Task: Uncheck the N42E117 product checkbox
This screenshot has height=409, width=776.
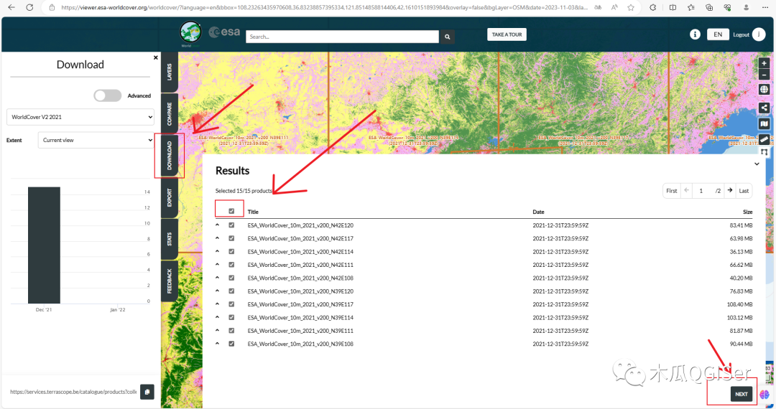Action: click(231, 238)
